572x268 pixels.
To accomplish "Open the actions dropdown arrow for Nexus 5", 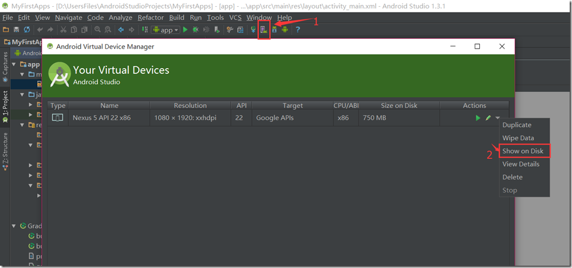I will [x=497, y=118].
